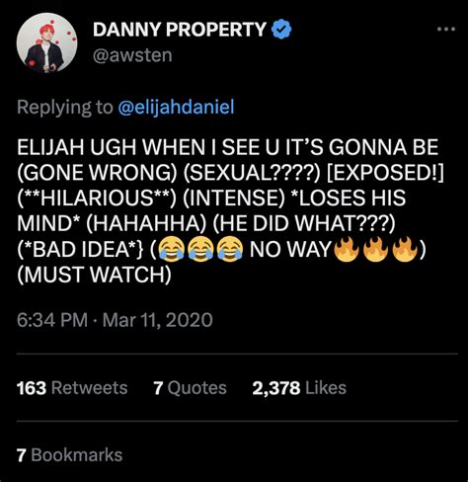Viewport: 468px width, 482px height.
Task: Click the third laughing-crying emoji
Action: tap(230, 249)
